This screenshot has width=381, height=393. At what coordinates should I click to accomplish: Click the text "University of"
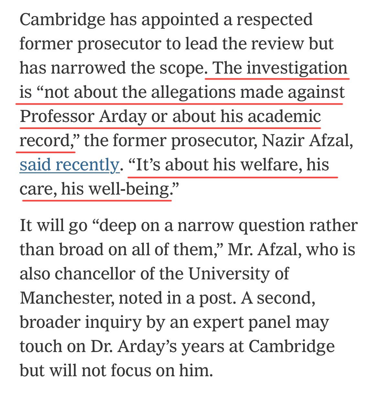238,274
